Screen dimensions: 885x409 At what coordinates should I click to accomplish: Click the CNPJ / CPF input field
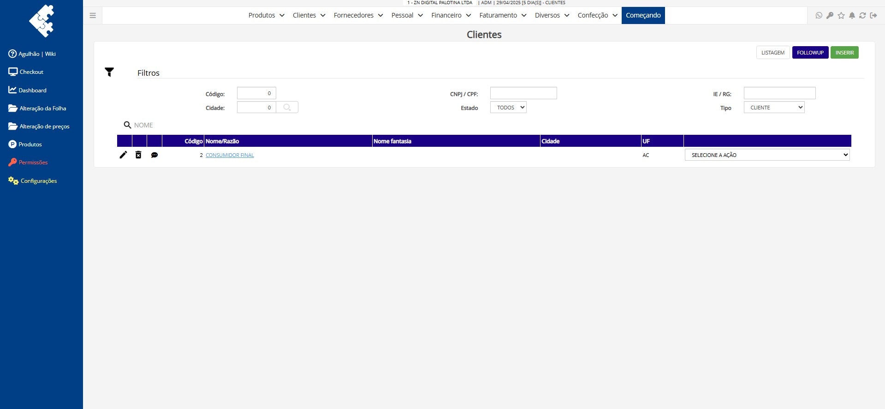pyautogui.click(x=523, y=93)
